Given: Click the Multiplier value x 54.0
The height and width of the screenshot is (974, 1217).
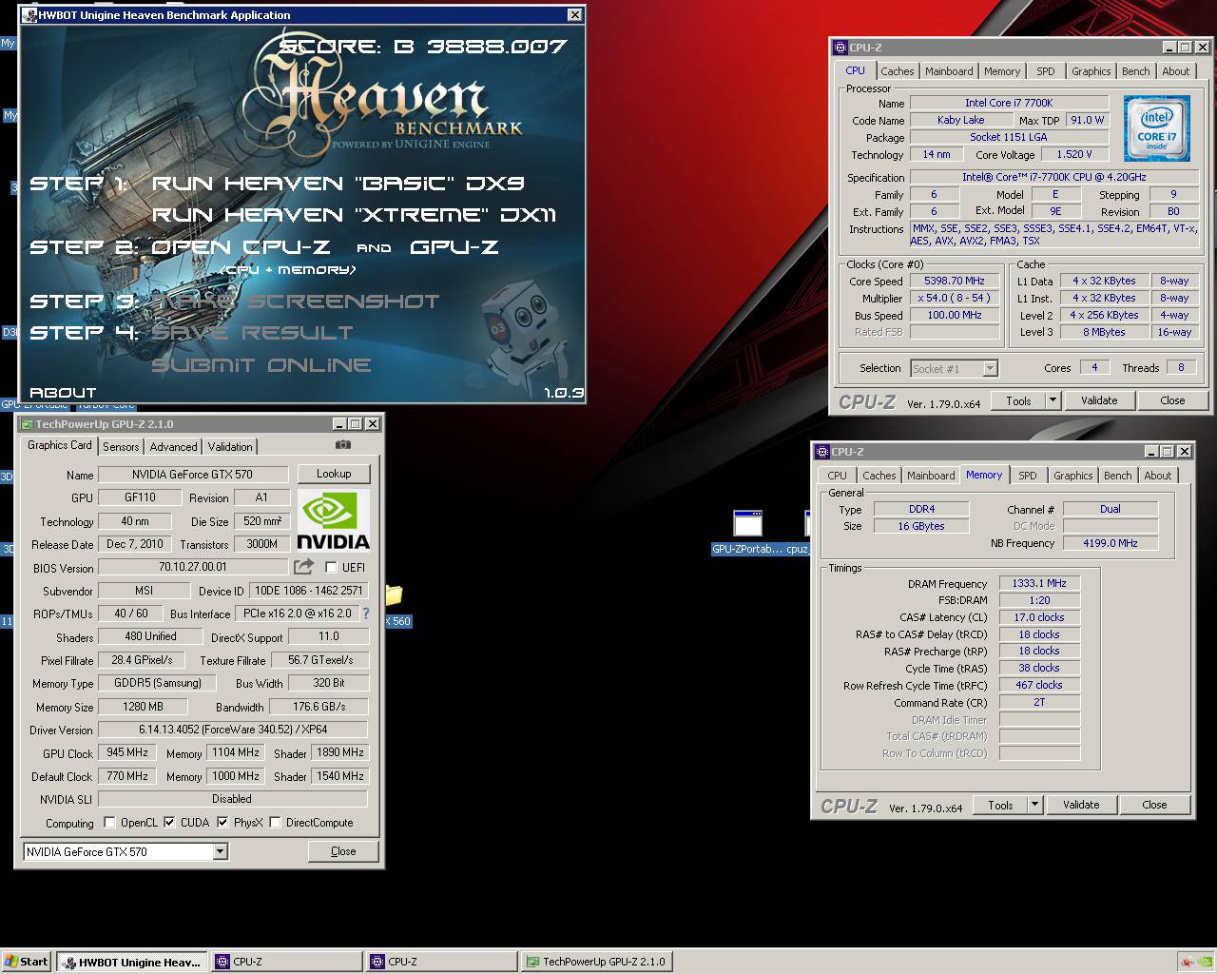Looking at the screenshot, I should tap(954, 298).
